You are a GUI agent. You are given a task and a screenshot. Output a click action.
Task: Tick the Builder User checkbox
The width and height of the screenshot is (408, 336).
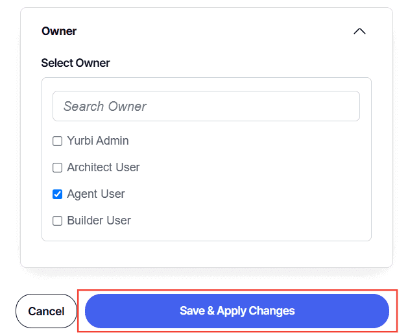tap(58, 221)
